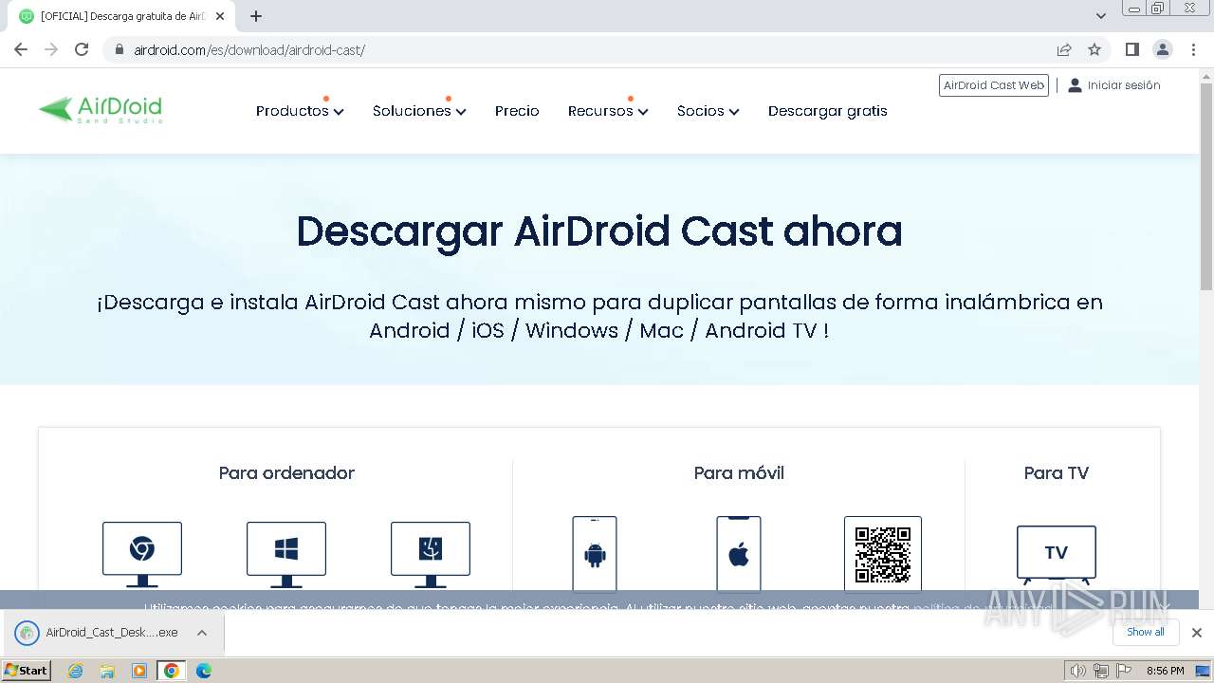Choose the Android phone download icon
The width and height of the screenshot is (1214, 683).
click(595, 554)
